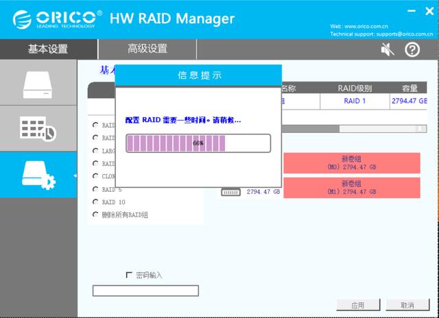
Task: Click the capacity usage bar under RAID 1
Action: pos(355,129)
